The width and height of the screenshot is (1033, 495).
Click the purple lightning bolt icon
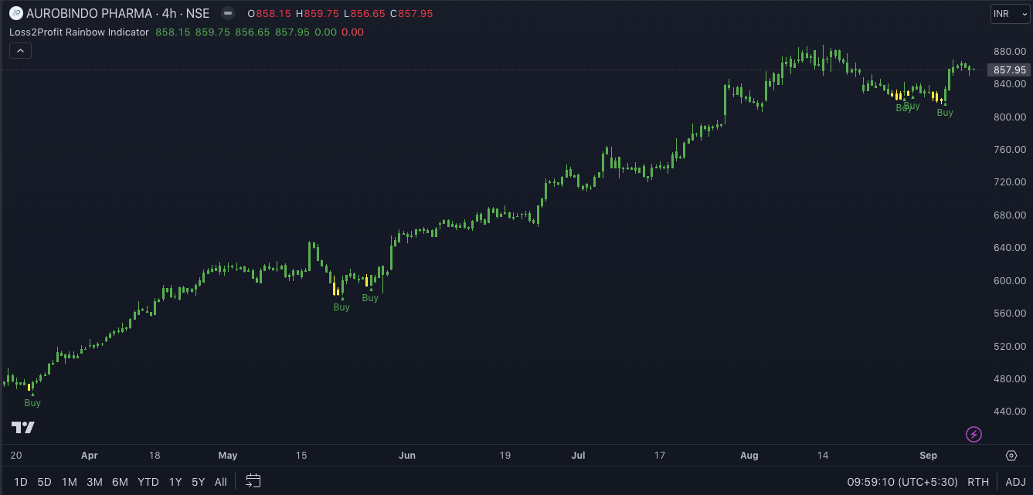[x=974, y=434]
